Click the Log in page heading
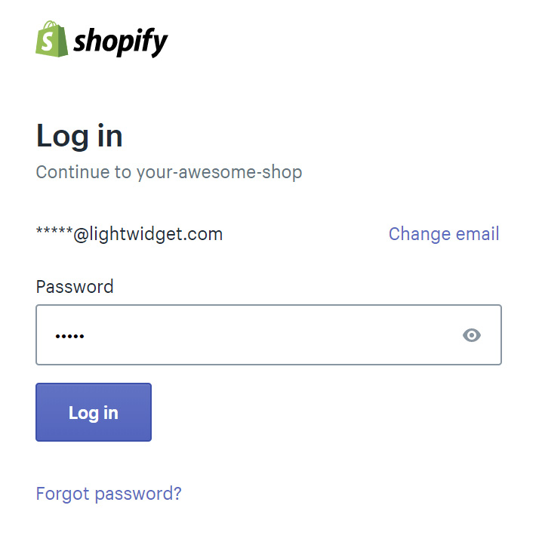 click(79, 136)
